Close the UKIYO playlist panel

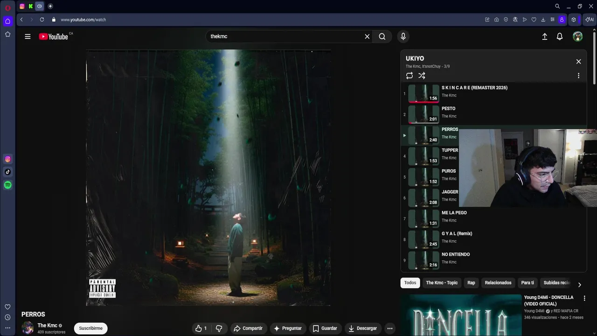(x=578, y=62)
